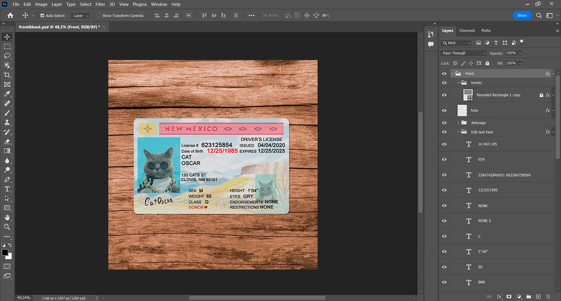Click the delete layer trash icon

click(x=548, y=297)
